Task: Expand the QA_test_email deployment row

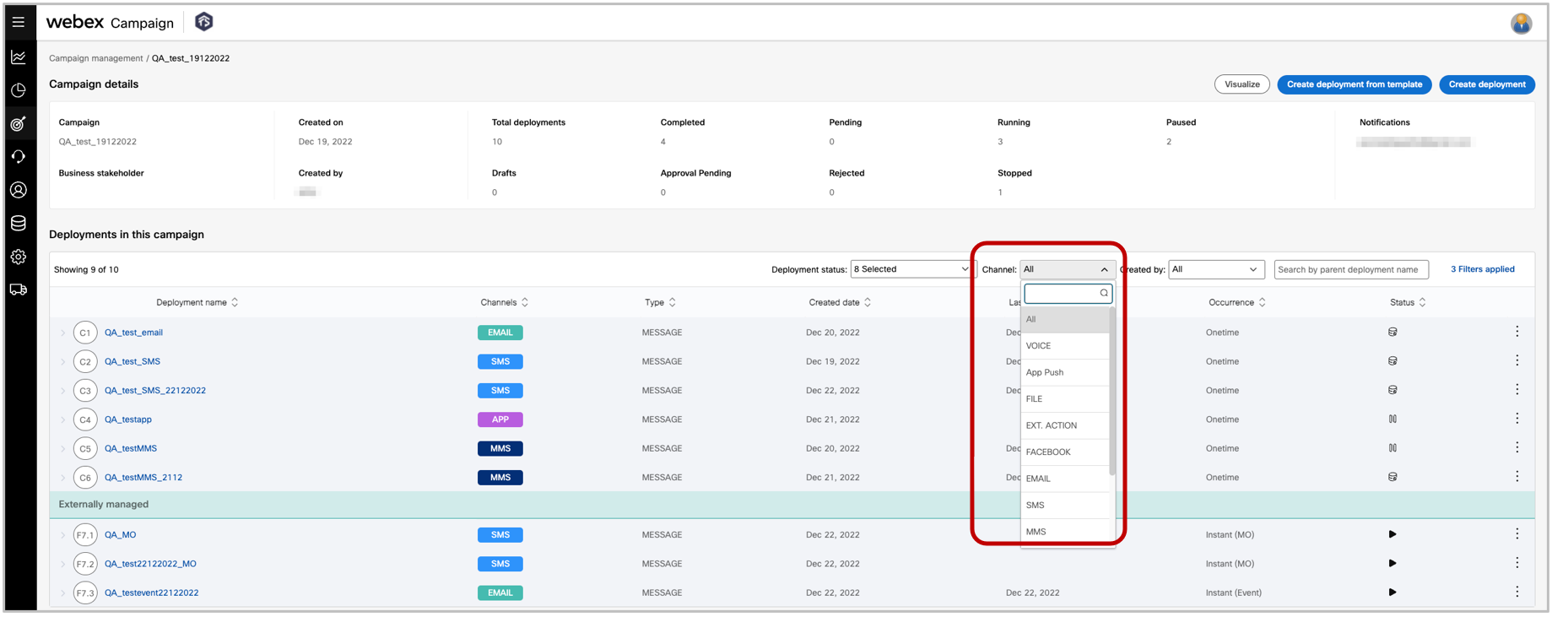Action: tap(62, 333)
